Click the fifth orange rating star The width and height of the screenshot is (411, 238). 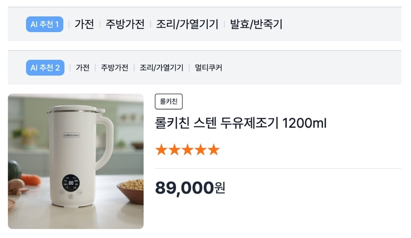click(213, 150)
